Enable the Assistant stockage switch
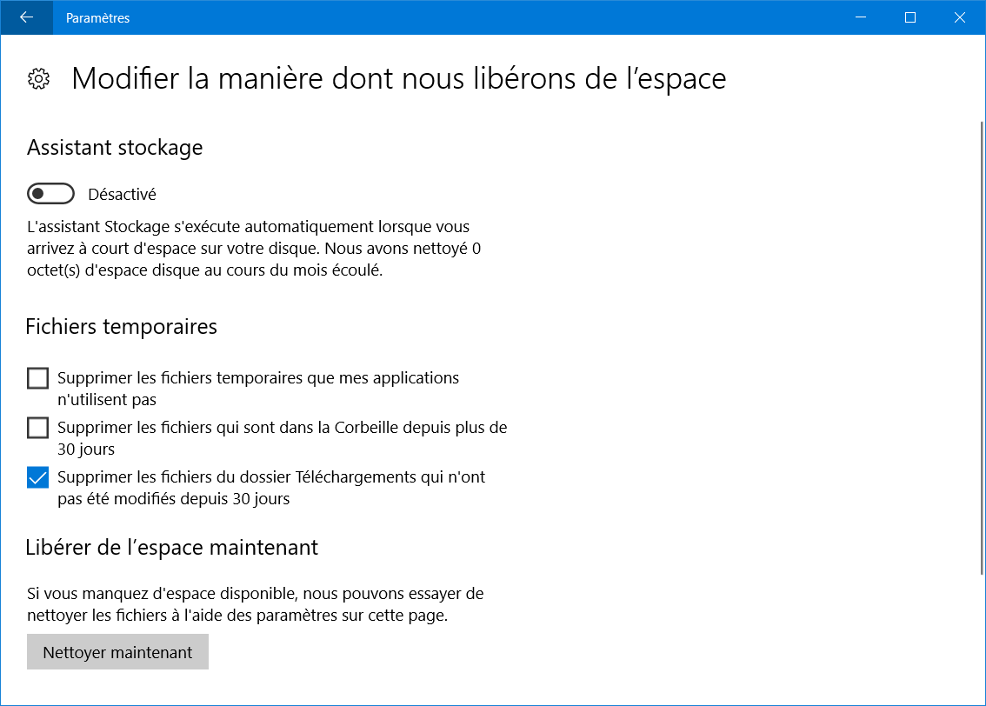The height and width of the screenshot is (706, 986). pyautogui.click(x=50, y=194)
